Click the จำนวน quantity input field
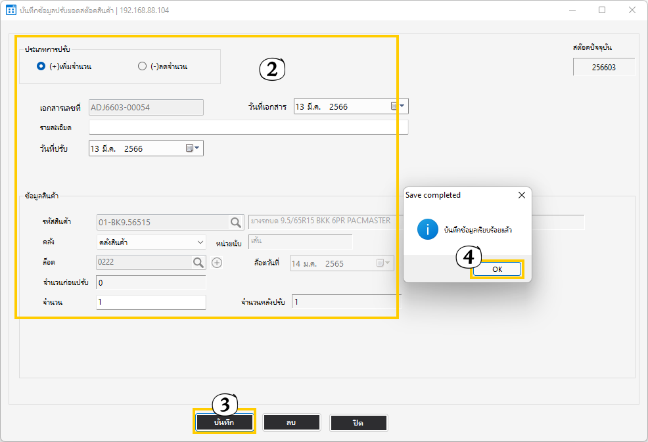This screenshot has height=442, width=648. [150, 302]
